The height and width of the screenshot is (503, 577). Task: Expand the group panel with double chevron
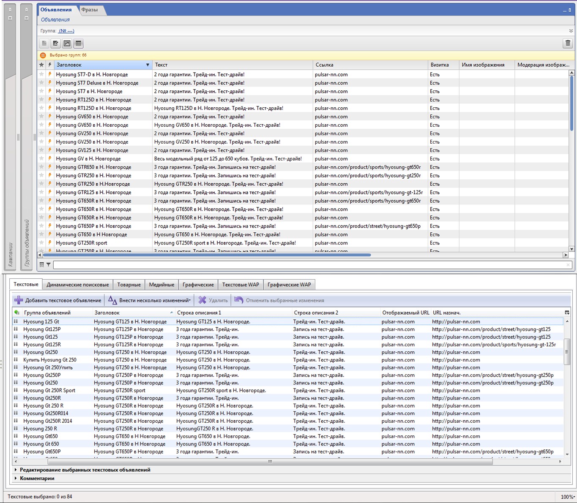coord(571,31)
